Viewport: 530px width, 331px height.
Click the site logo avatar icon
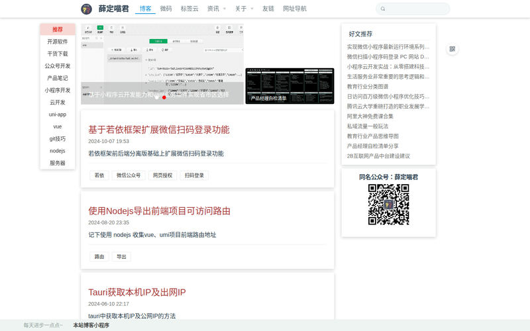87,9
